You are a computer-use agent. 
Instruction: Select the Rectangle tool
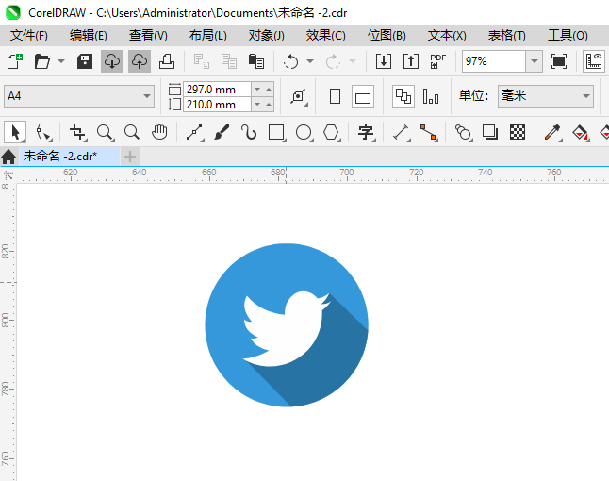click(x=276, y=132)
